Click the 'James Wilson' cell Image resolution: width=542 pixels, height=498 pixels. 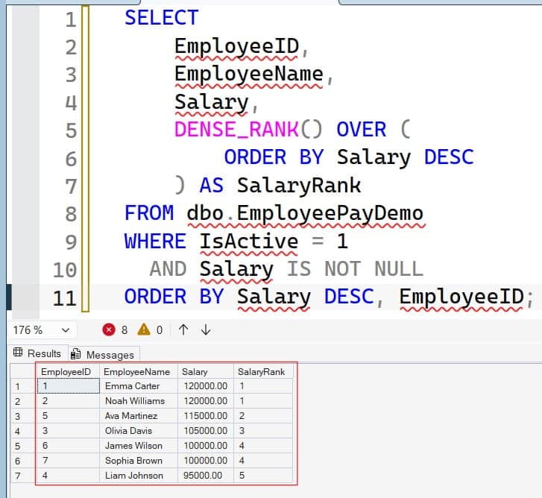click(x=139, y=446)
